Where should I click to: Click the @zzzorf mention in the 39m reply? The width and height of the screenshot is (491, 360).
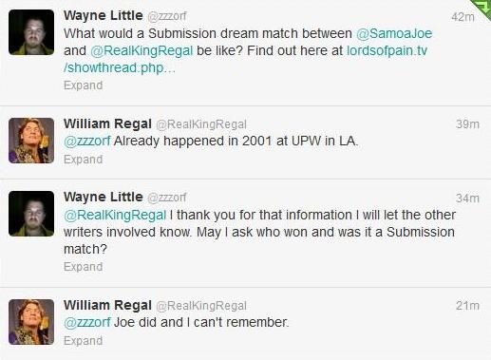[87, 142]
